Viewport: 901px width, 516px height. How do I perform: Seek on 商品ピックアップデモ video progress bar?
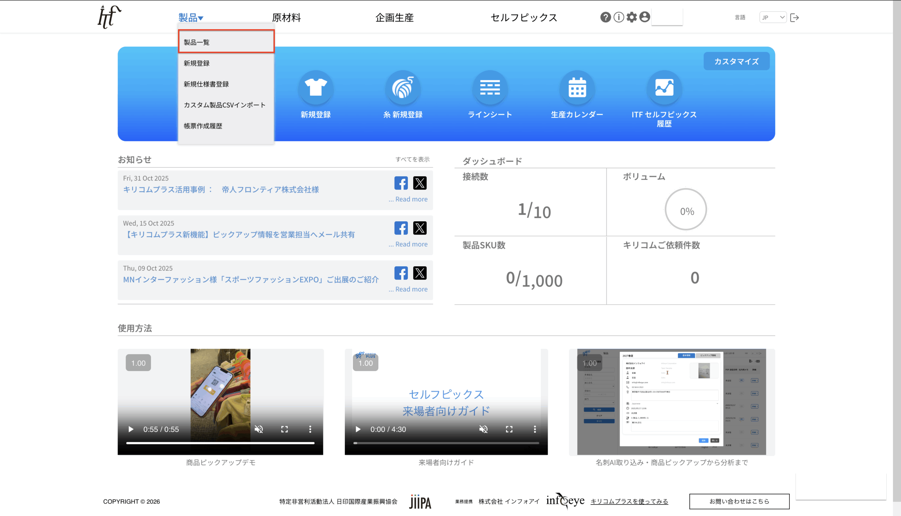coord(220,443)
